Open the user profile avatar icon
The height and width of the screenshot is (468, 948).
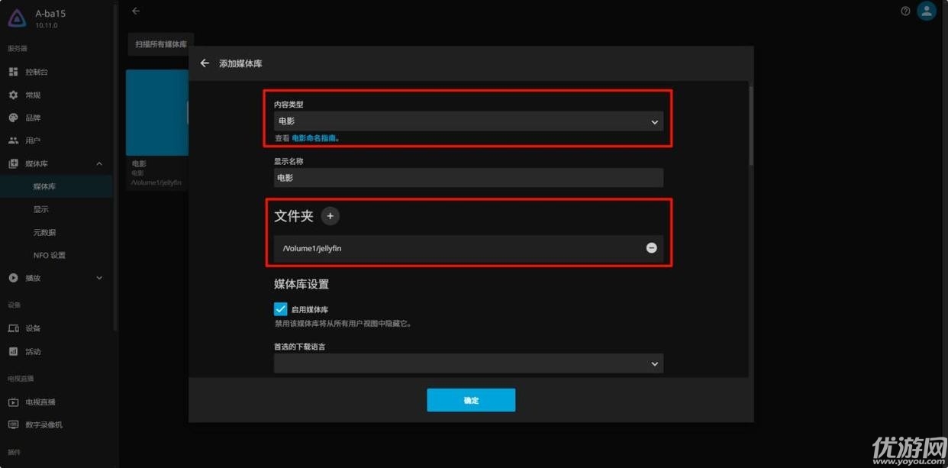(927, 11)
